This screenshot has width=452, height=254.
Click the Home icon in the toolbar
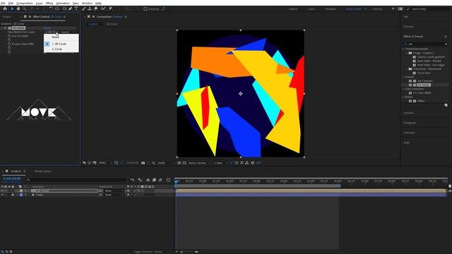(x=5, y=9)
